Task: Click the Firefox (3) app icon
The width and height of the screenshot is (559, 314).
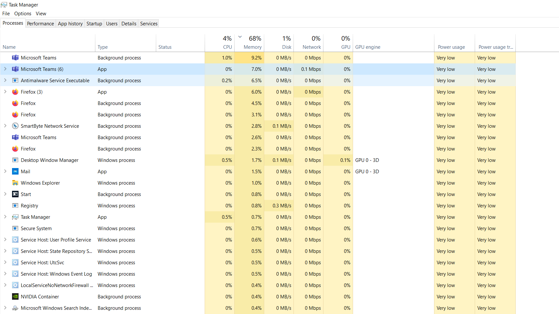Action: (x=15, y=92)
